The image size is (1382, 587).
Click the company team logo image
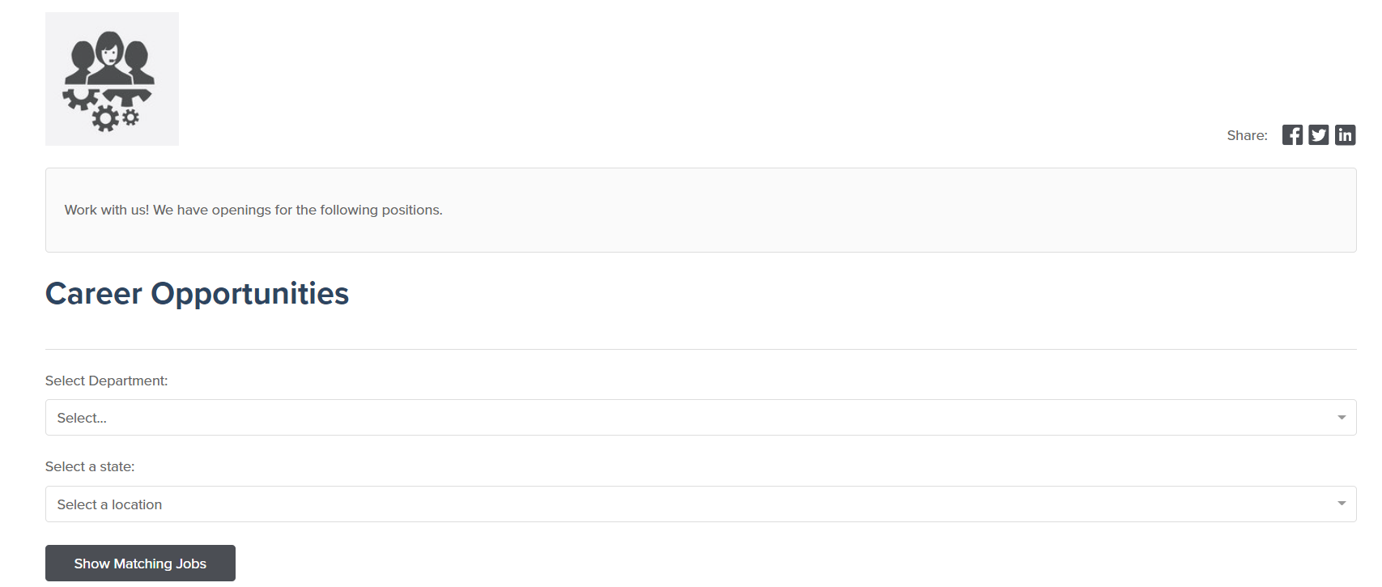112,79
